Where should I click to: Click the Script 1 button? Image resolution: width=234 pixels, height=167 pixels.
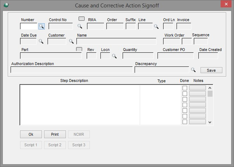[x=31, y=145]
